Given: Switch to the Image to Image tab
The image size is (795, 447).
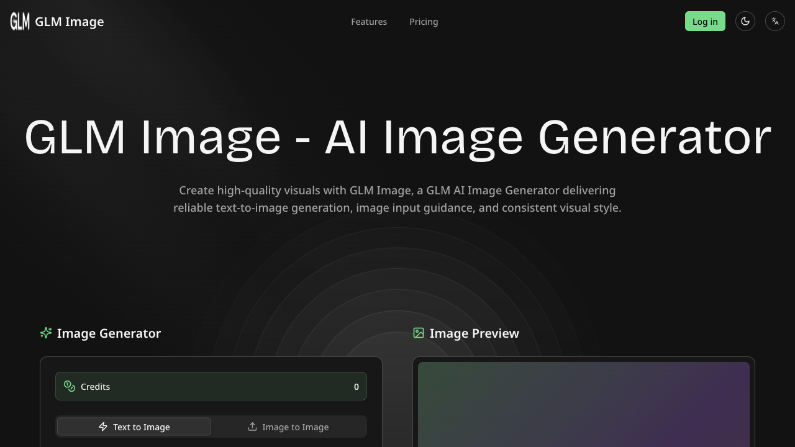Looking at the screenshot, I should click(288, 427).
